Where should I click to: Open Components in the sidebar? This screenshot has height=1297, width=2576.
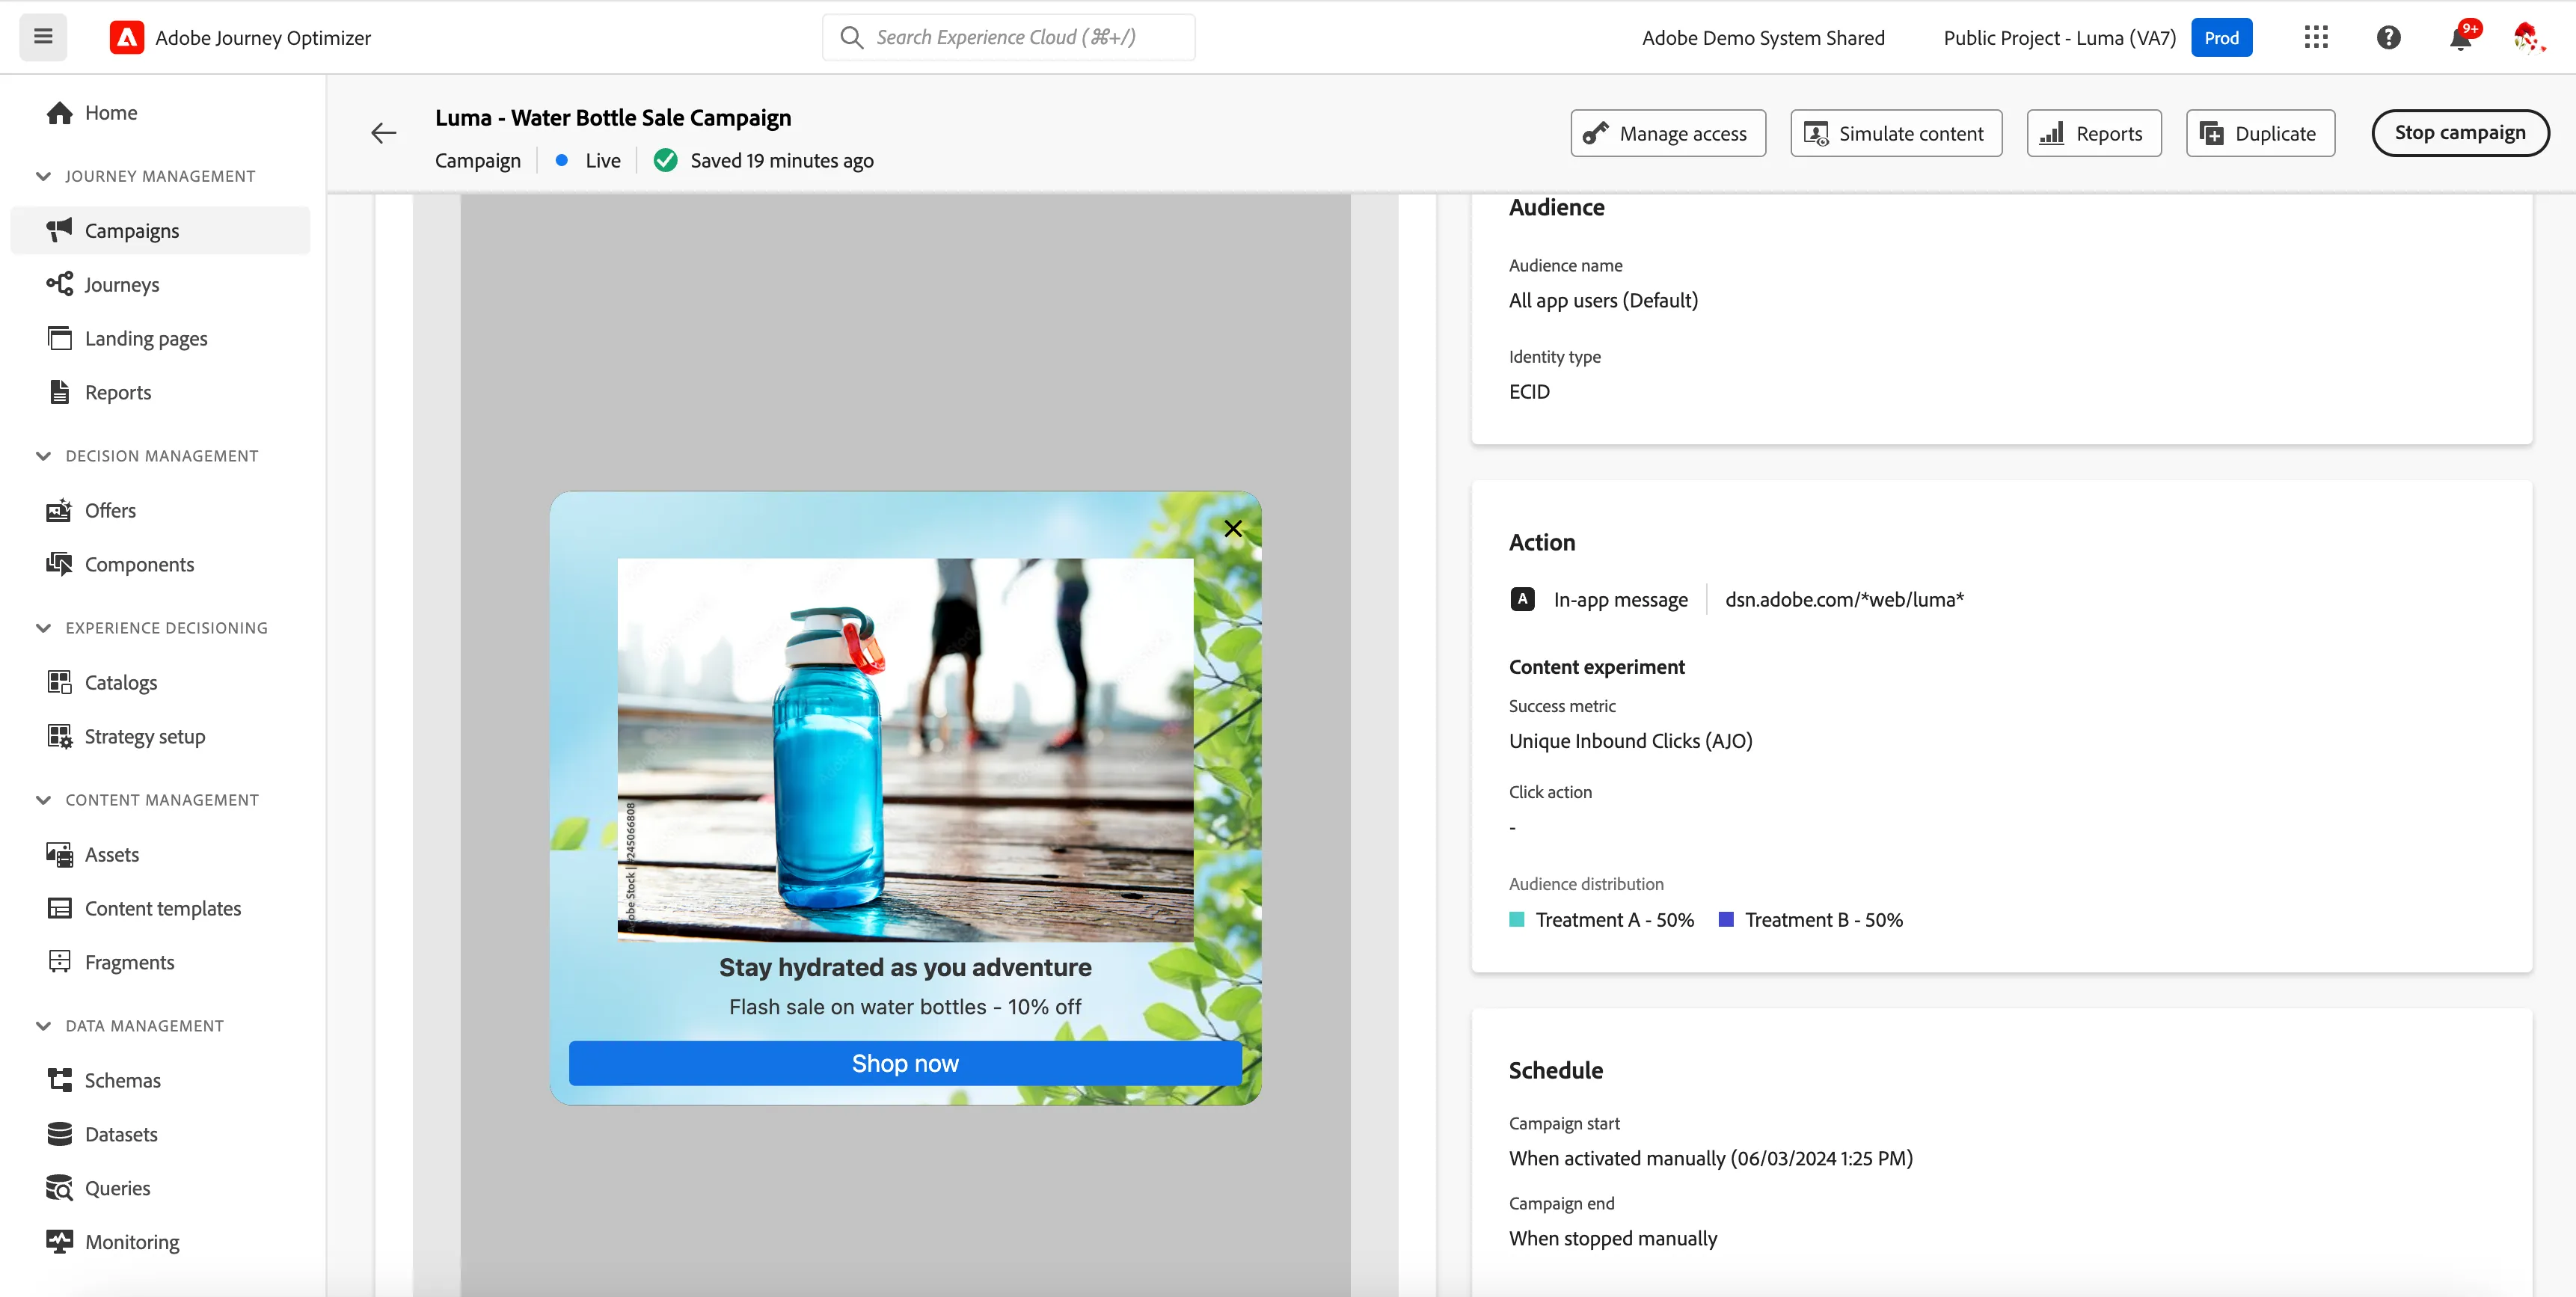click(x=160, y=564)
